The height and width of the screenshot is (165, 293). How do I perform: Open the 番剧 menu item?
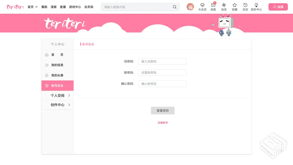point(44,7)
